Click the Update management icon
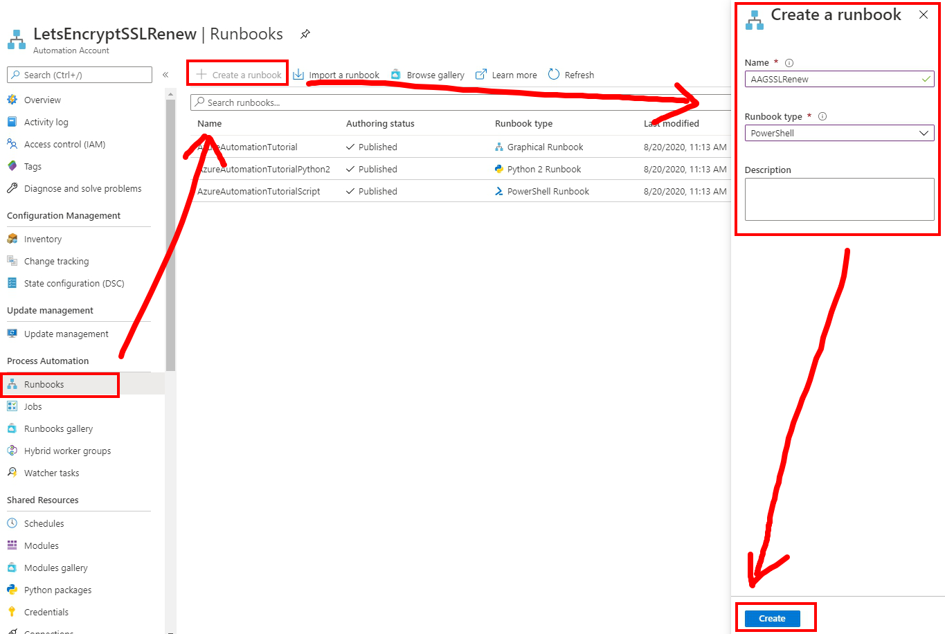This screenshot has height=634, width=945. click(12, 334)
